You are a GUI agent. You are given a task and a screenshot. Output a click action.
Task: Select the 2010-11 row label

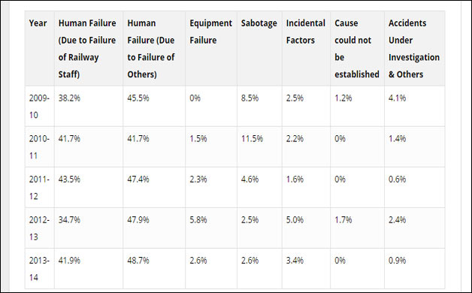[39, 147]
